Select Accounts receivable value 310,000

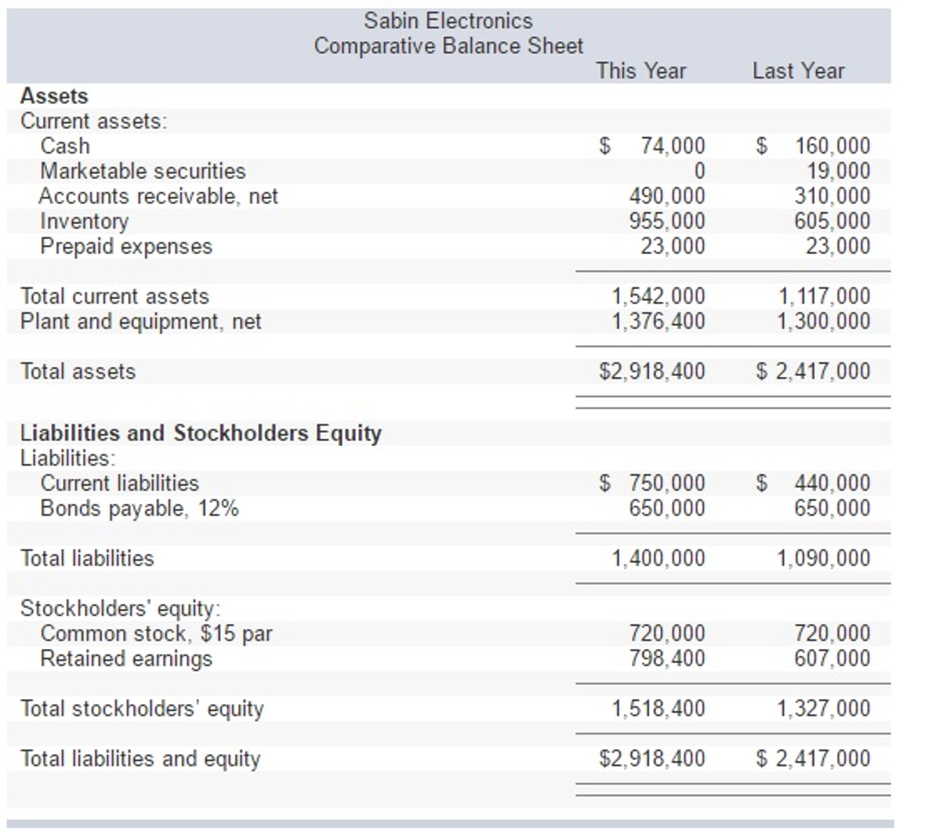click(x=832, y=196)
